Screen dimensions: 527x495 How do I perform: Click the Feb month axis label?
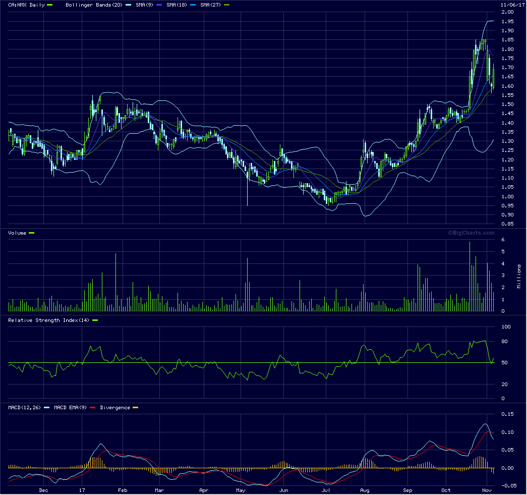(123, 490)
